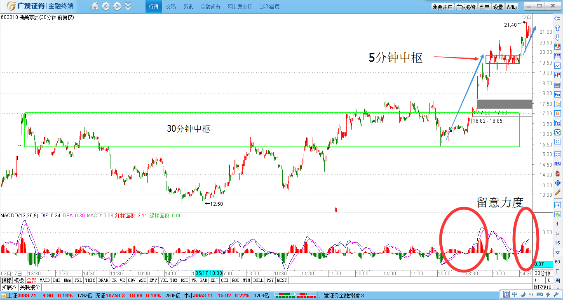Open the double-chevron dropdown next to navigation arrows
The width and height of the screenshot is (563, 300).
[x=128, y=6]
